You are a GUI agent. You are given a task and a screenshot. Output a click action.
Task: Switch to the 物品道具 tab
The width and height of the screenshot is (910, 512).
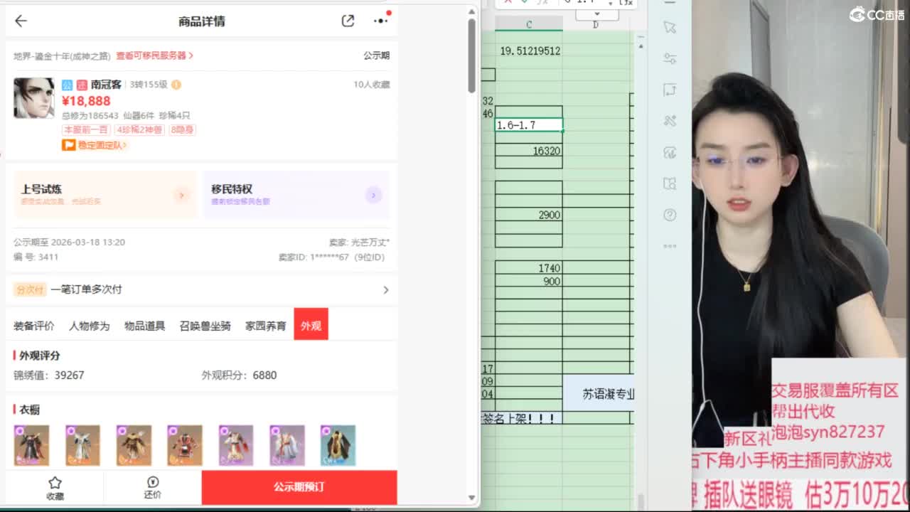145,326
